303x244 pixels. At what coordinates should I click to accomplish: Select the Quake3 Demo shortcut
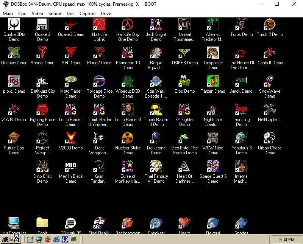(71, 24)
